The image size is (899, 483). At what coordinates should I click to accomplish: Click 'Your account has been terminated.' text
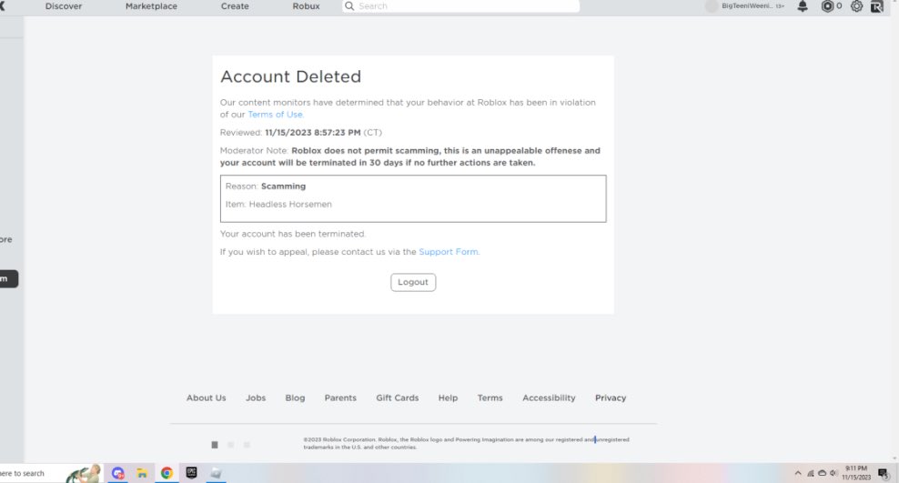(293, 234)
